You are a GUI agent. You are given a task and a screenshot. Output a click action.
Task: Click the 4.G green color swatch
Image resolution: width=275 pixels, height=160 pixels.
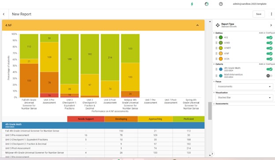pyautogui.click(x=221, y=37)
